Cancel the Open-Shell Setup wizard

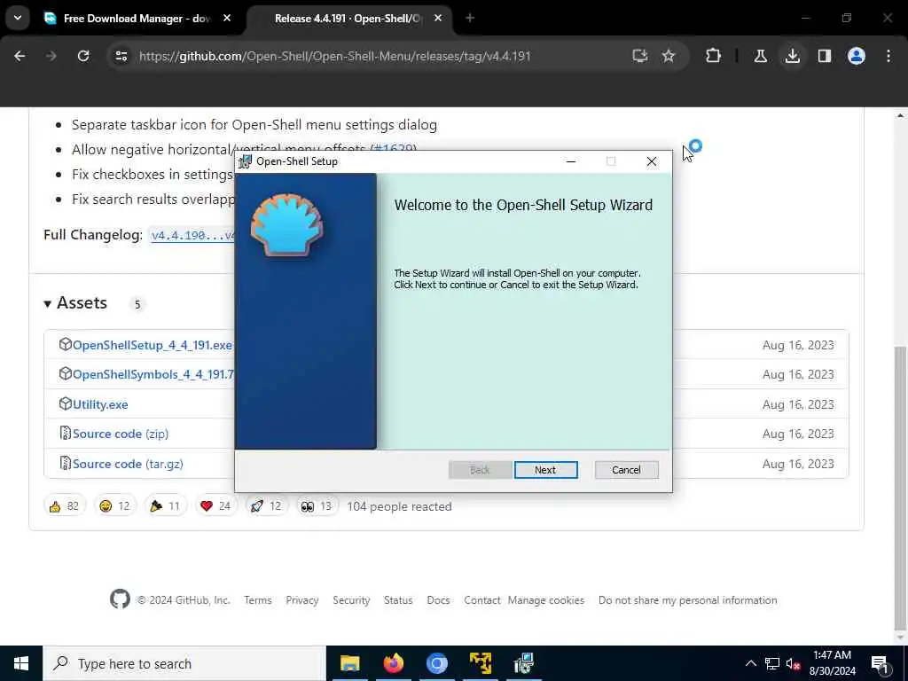(x=626, y=470)
